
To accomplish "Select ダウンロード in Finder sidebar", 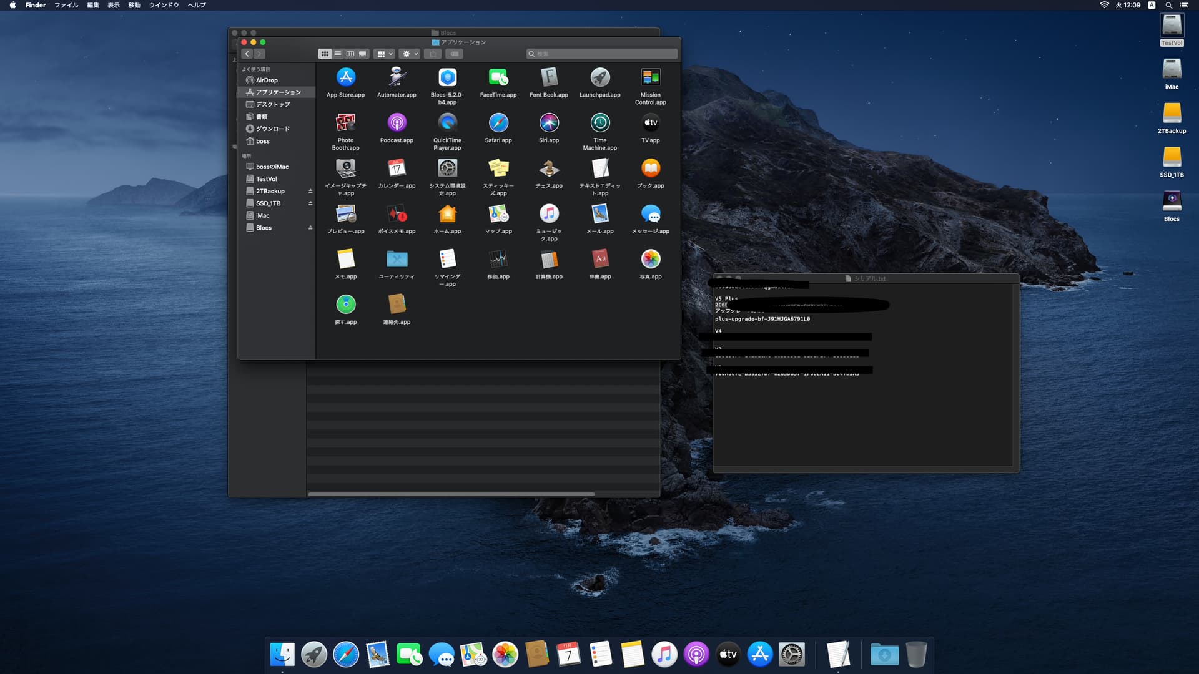I will pos(272,129).
